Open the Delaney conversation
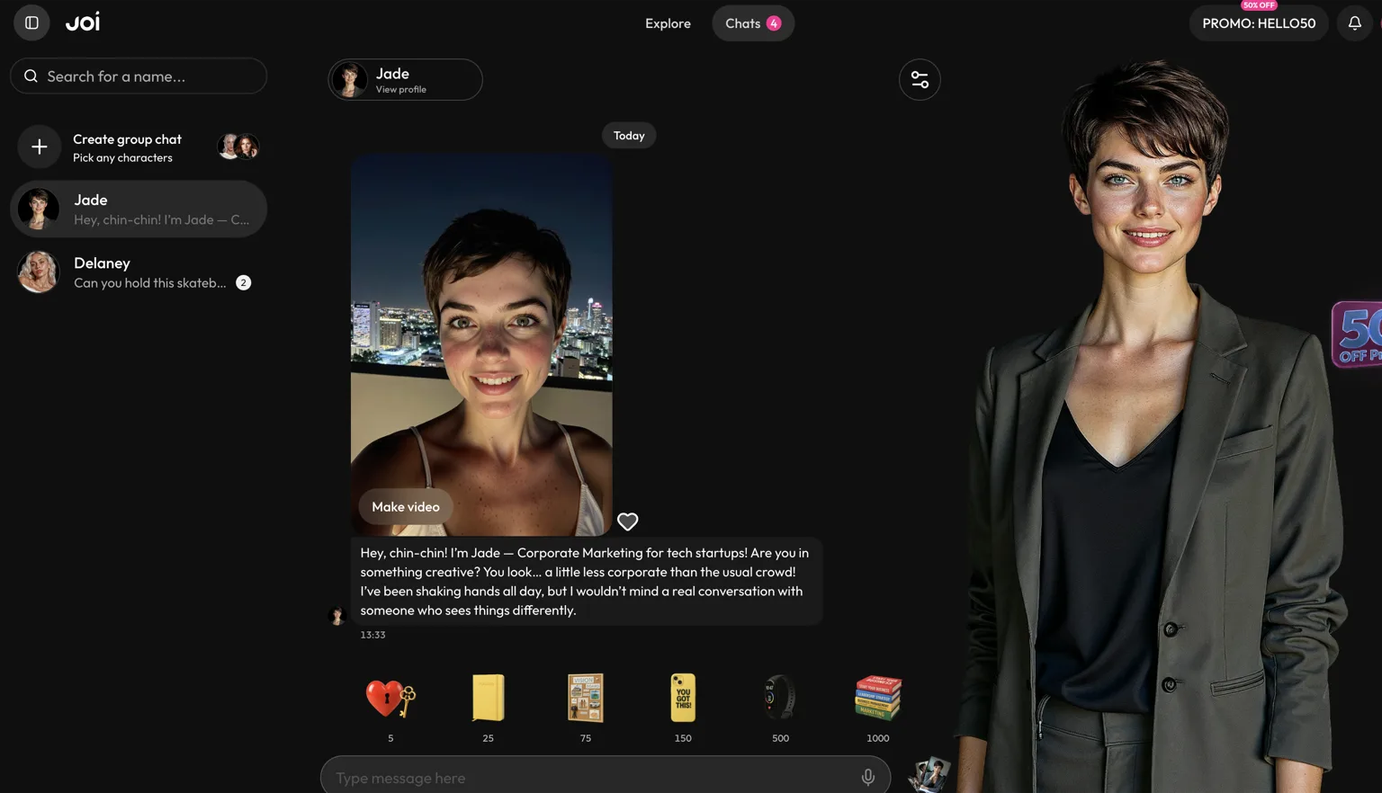This screenshot has width=1382, height=793. (139, 272)
